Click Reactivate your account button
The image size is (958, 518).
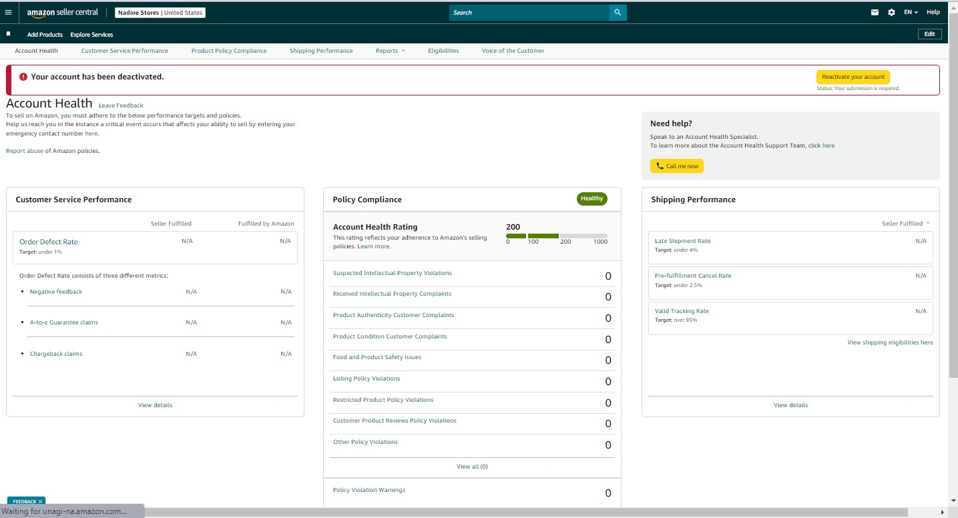pos(853,77)
